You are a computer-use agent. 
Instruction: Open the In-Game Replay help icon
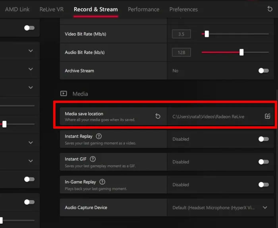[x=102, y=182]
